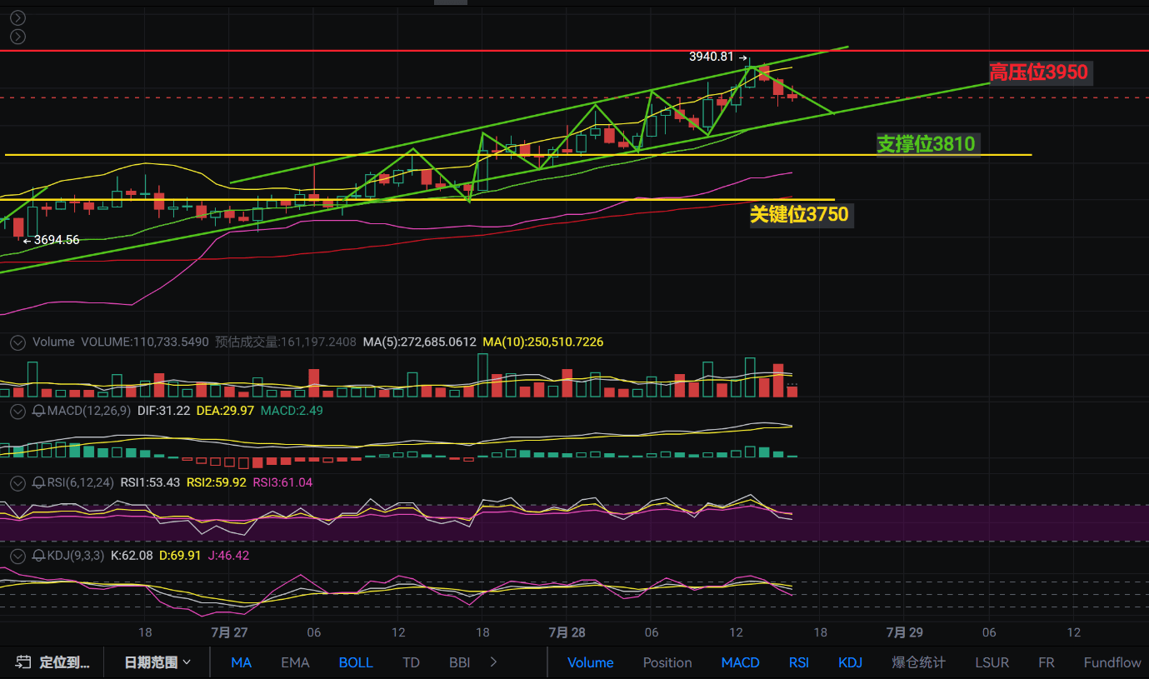Click the VOLUME:110,733.5490 value
Viewport: 1149px width, 679px height.
(x=146, y=342)
